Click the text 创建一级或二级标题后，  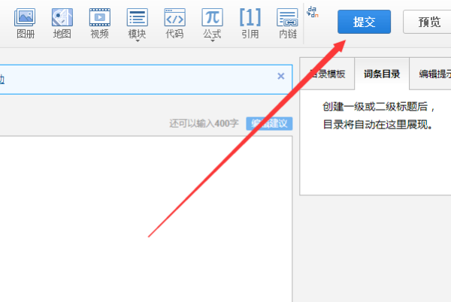click(379, 107)
